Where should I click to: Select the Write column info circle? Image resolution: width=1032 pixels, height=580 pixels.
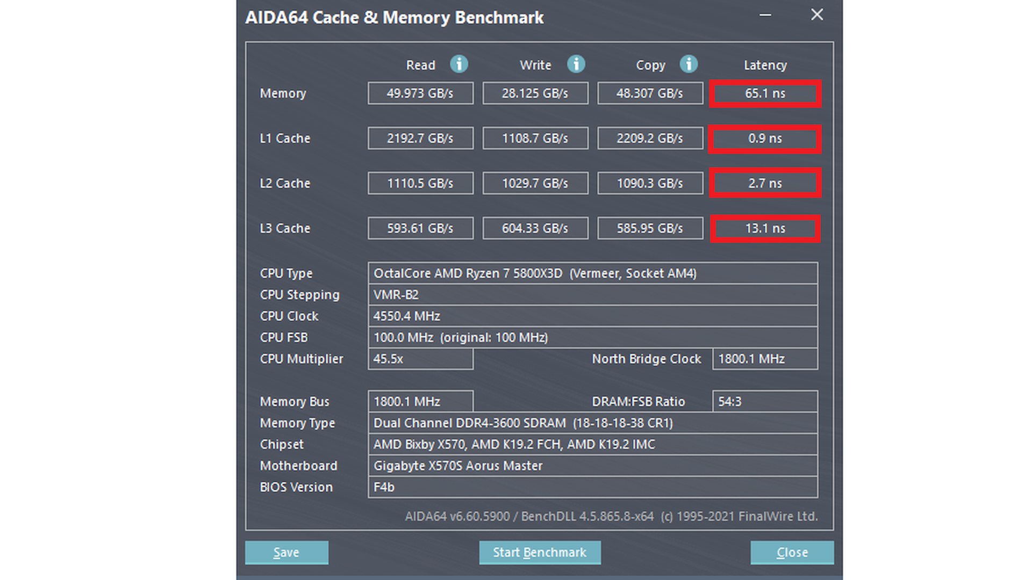[x=576, y=64]
